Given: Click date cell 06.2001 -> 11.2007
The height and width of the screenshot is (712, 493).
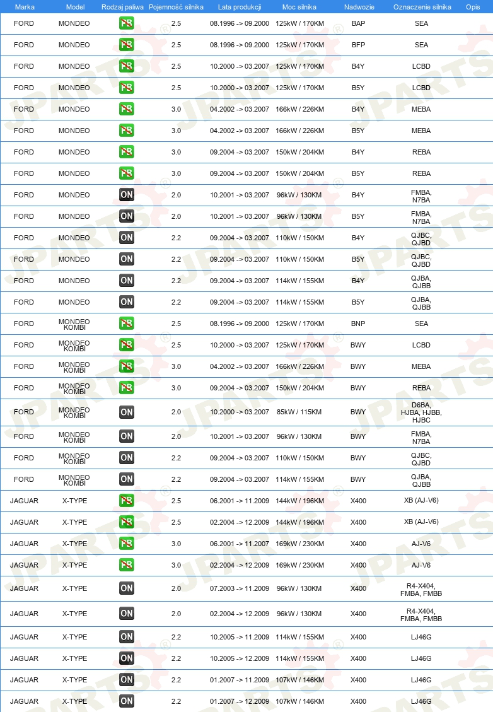Looking at the screenshot, I should tap(239, 544).
